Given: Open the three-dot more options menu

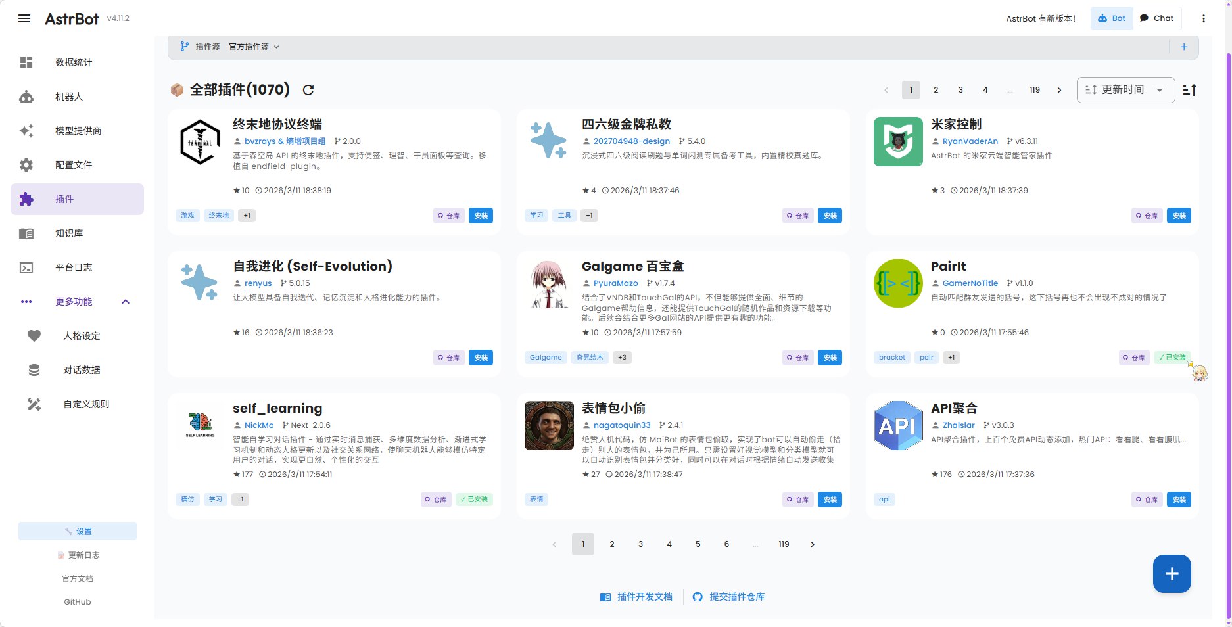Looking at the screenshot, I should point(1203,18).
